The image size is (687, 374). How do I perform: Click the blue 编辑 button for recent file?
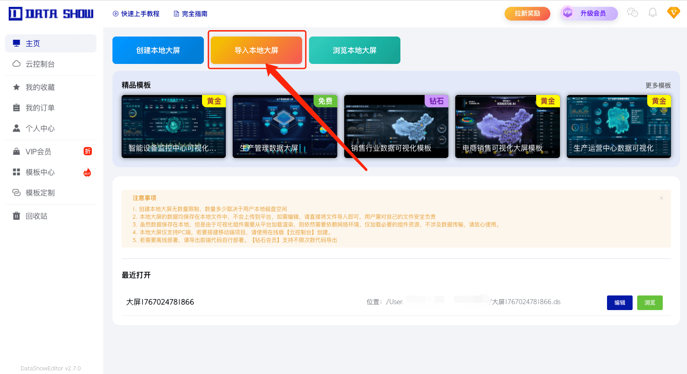(619, 302)
